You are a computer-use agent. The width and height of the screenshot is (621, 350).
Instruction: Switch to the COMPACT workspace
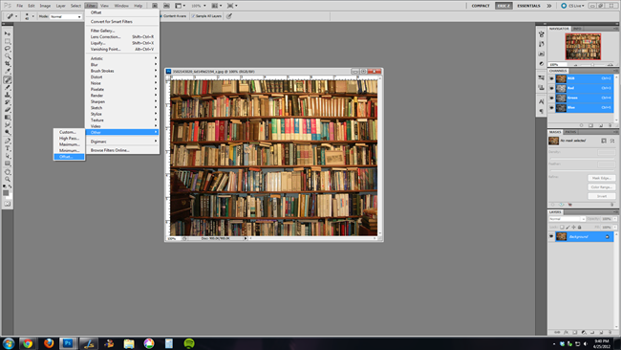coord(481,6)
